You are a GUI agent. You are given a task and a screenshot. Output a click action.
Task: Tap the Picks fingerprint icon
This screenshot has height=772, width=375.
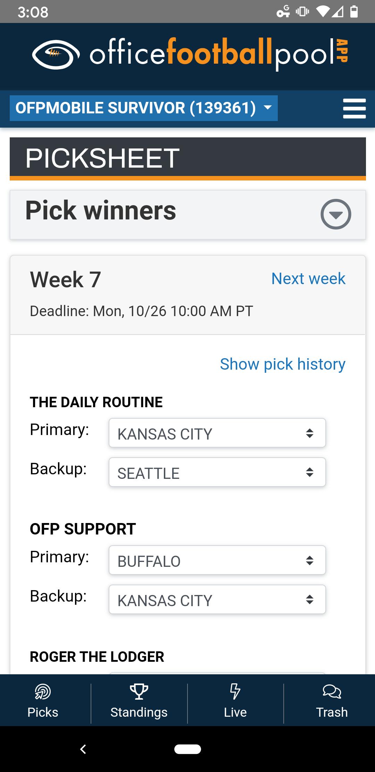(43, 691)
